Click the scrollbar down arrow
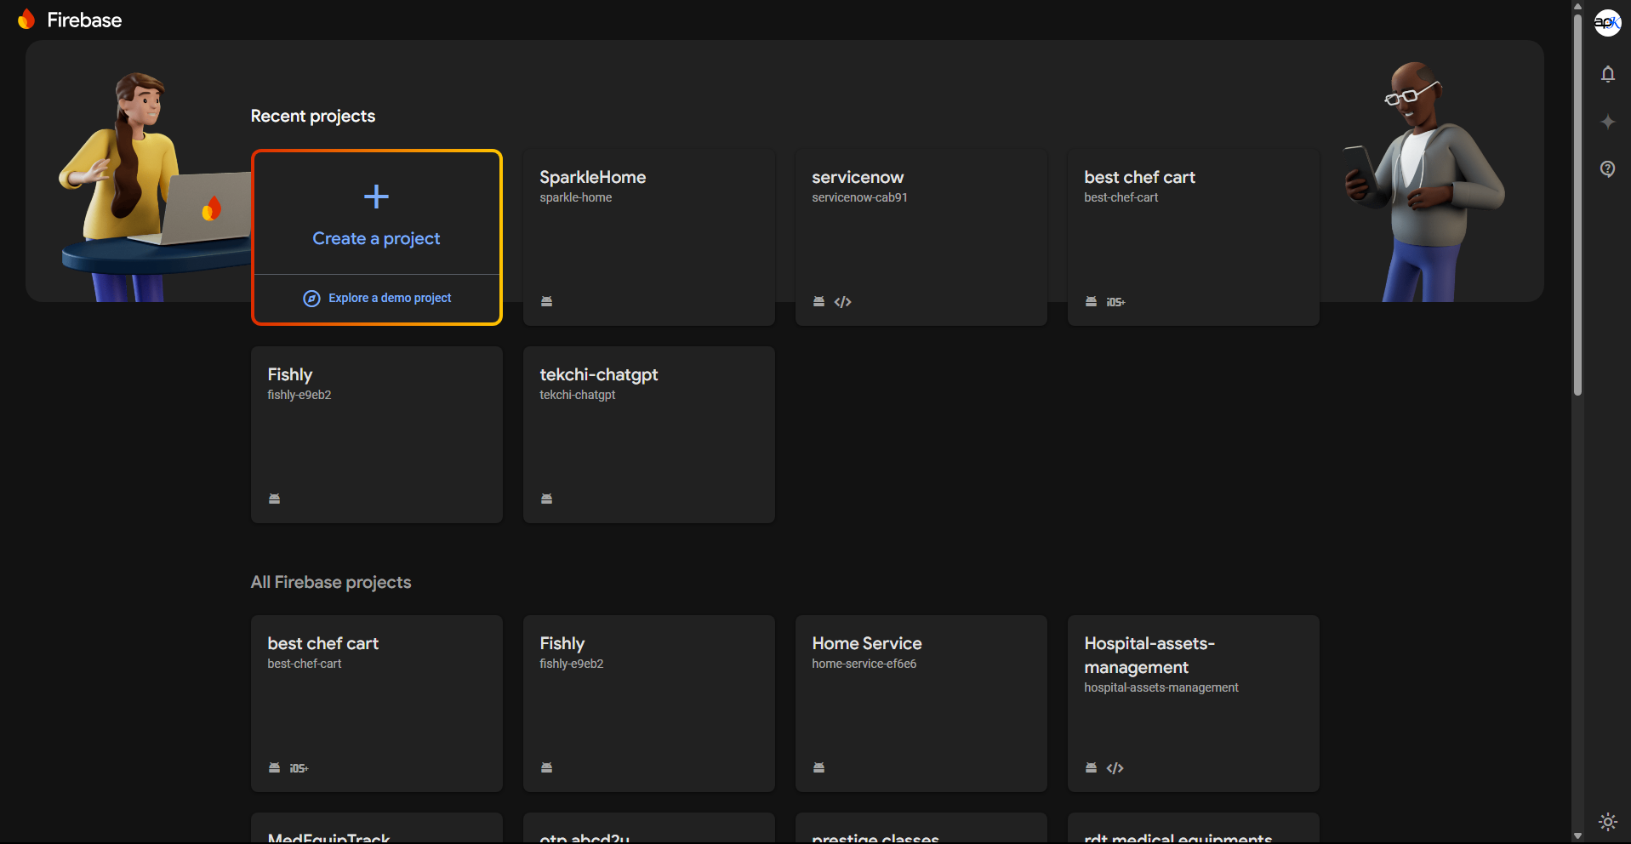Image resolution: width=1631 pixels, height=844 pixels. coord(1577,836)
